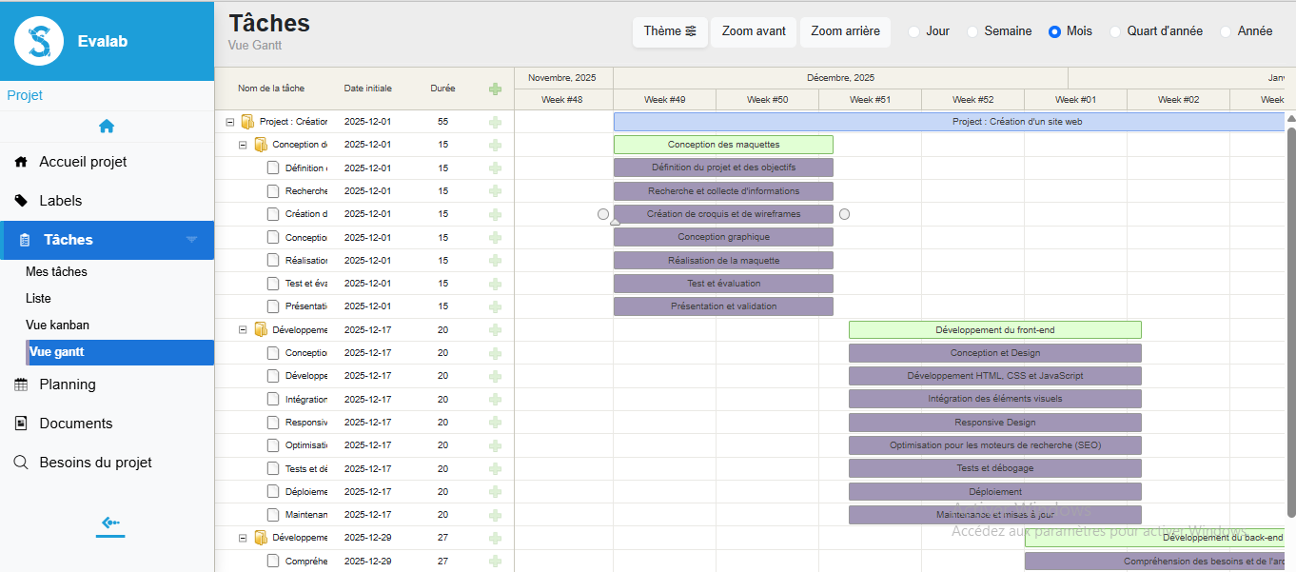Collapse the Conception des maquettes group
The image size is (1296, 572).
(243, 145)
